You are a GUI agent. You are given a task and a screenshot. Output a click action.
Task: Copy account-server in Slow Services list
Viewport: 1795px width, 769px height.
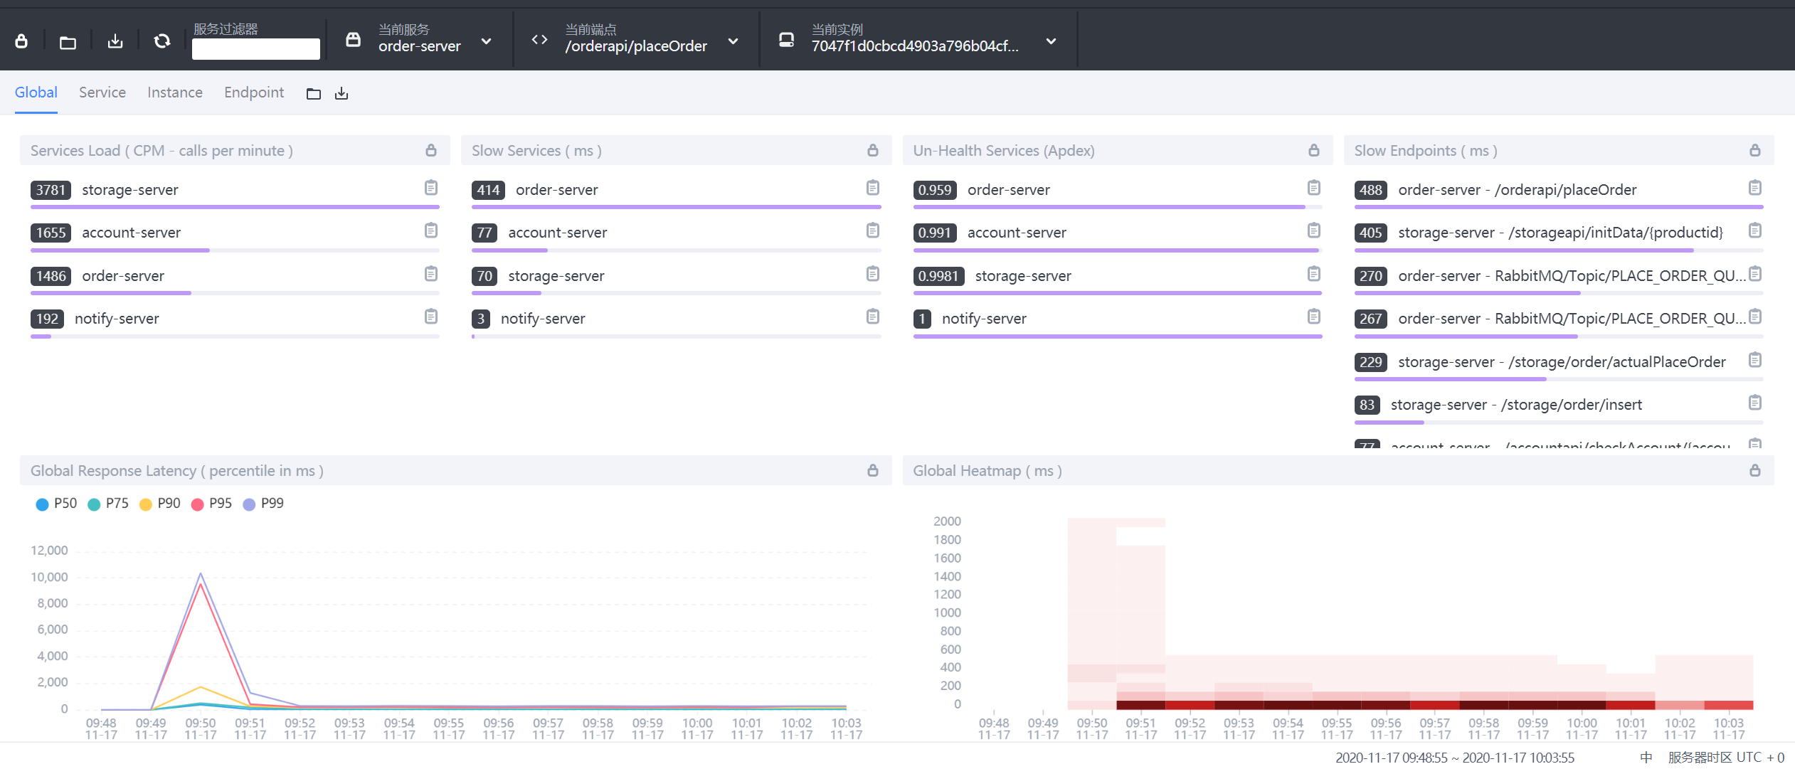point(873,230)
